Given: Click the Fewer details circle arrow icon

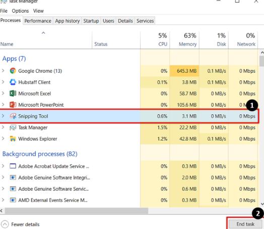Looking at the screenshot, I should tap(5, 224).
